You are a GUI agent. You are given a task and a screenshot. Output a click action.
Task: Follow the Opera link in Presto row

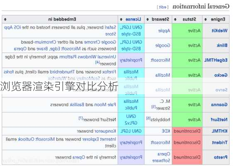coord(79,157)
